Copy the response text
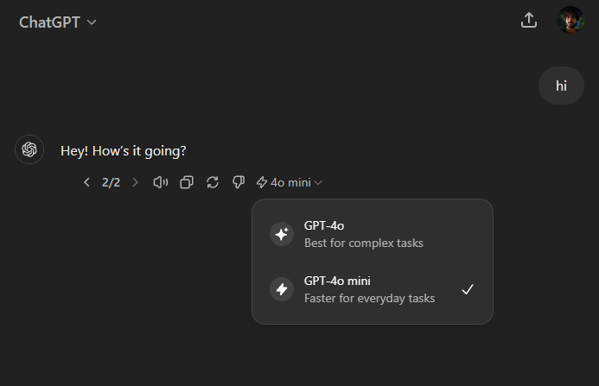Image resolution: width=599 pixels, height=386 pixels. 187,182
